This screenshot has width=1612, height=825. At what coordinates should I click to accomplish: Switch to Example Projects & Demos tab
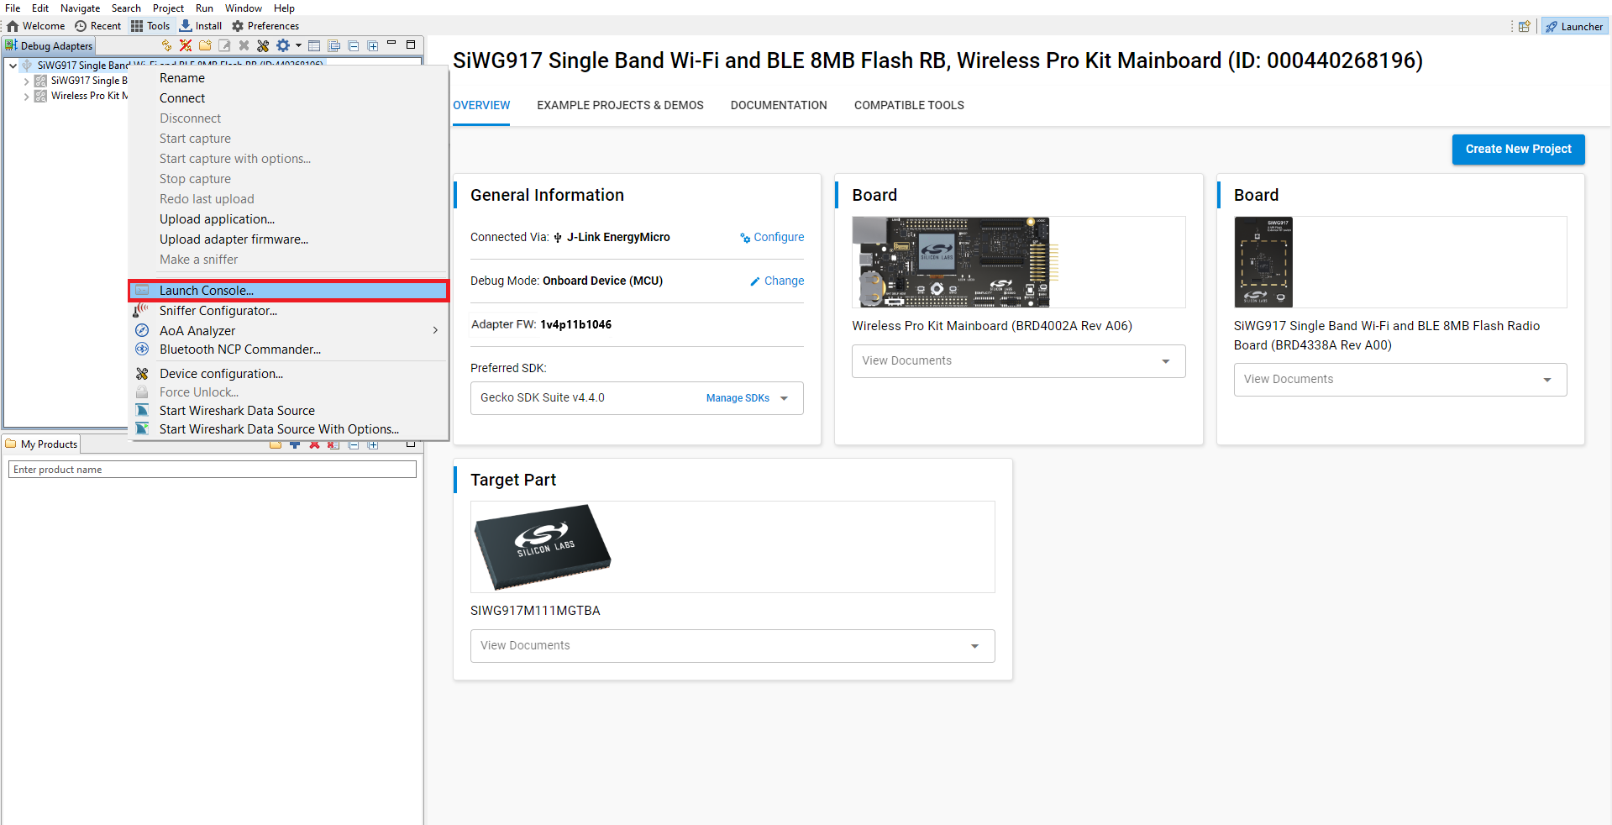[620, 105]
